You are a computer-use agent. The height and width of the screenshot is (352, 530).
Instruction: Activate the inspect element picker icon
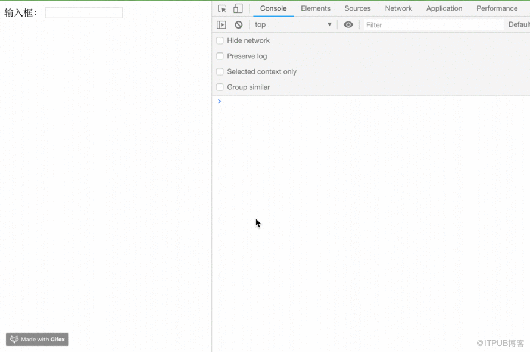(222, 8)
